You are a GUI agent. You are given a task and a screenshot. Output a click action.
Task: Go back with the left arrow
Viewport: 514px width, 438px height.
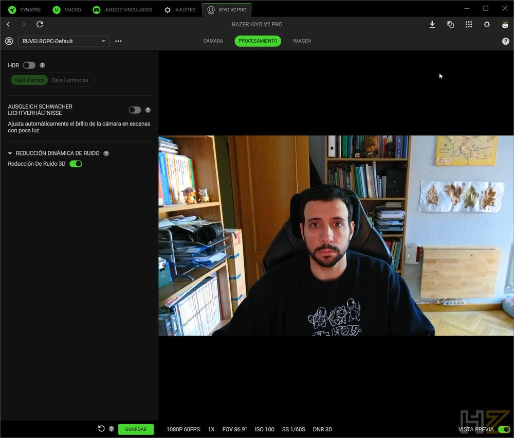point(8,24)
